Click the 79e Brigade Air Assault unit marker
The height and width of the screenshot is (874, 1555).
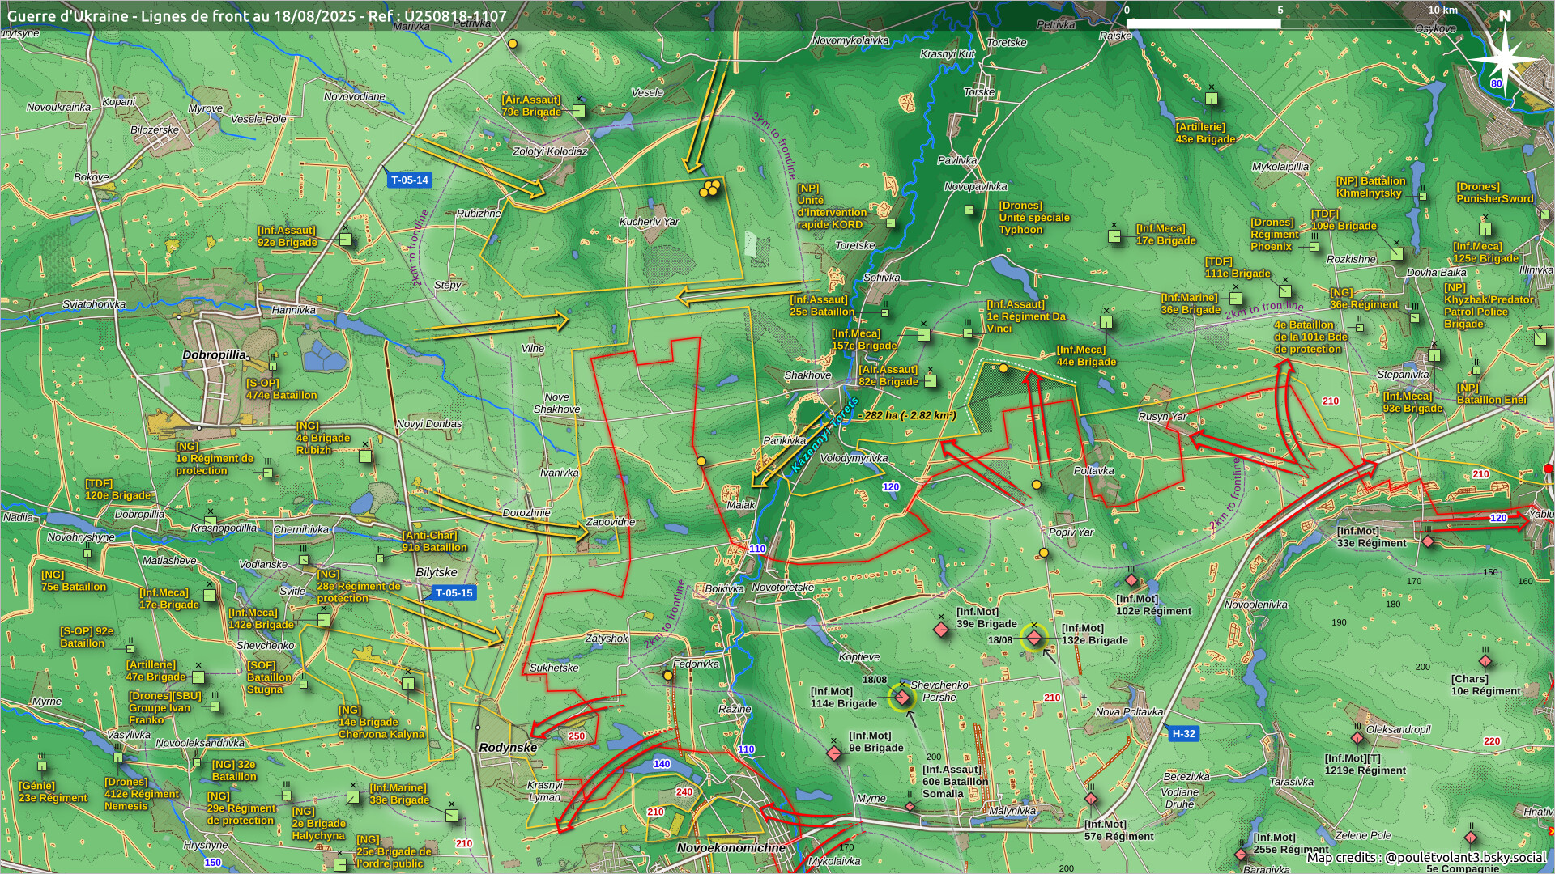pos(579,111)
